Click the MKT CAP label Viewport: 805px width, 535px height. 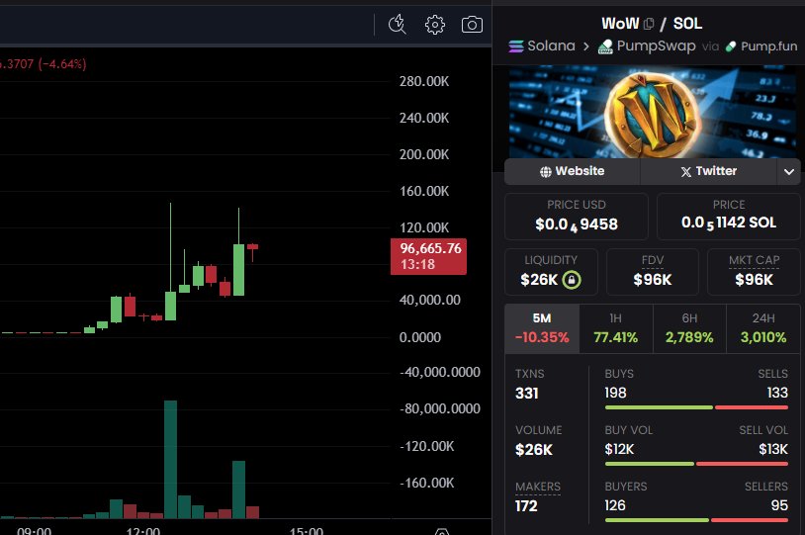pos(755,260)
